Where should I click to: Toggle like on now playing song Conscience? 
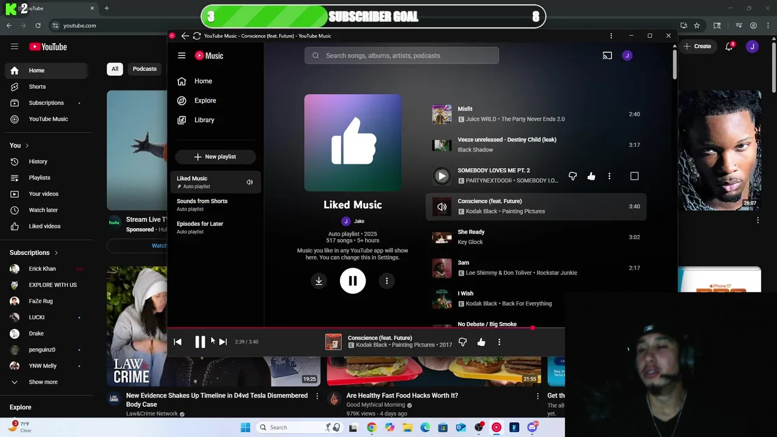coord(481,342)
